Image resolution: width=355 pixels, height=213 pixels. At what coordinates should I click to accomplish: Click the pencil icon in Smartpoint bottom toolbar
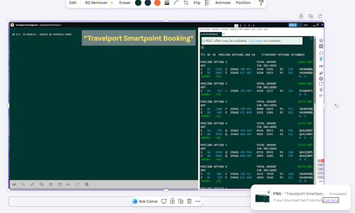pyautogui.click(x=32, y=184)
